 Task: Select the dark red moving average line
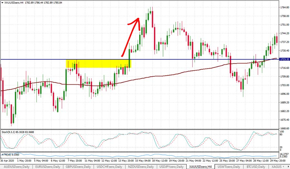161,76
